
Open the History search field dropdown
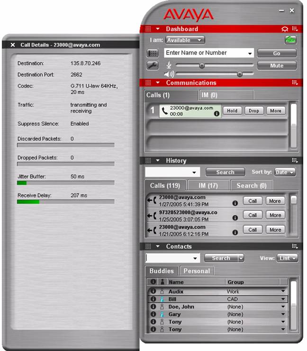pyautogui.click(x=194, y=172)
